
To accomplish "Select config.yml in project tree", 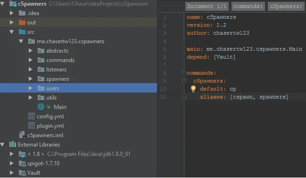I will (x=50, y=116).
